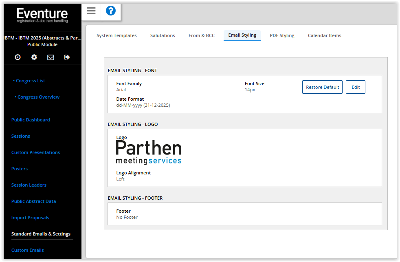Open the Calendar Items tab
Screen dimensions: 400x262
(x=325, y=35)
